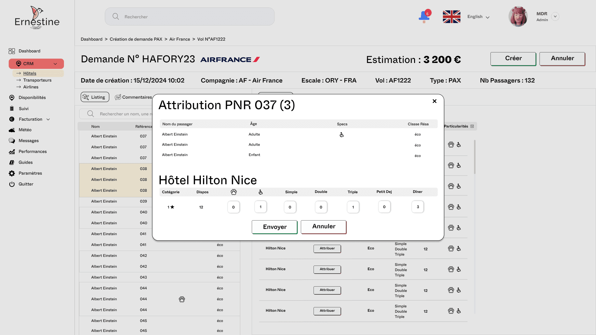Open the Commentaires tab
The image size is (596, 335).
click(x=133, y=97)
